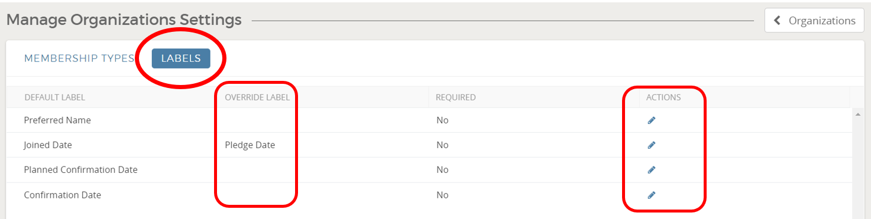Click pencil icon for Planned Confirmation Date
Screen dimensions: 871x219
(652, 170)
